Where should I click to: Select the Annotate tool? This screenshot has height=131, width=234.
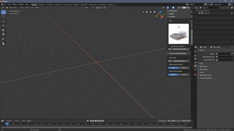point(3,39)
